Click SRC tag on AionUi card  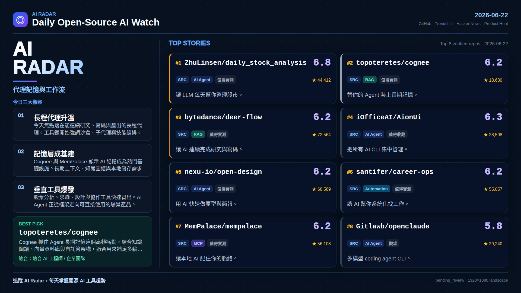pyautogui.click(x=354, y=134)
